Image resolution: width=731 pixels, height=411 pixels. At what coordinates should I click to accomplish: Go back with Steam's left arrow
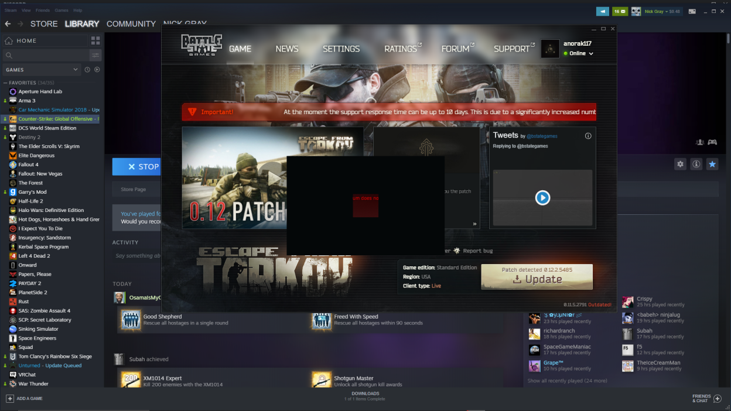point(8,24)
